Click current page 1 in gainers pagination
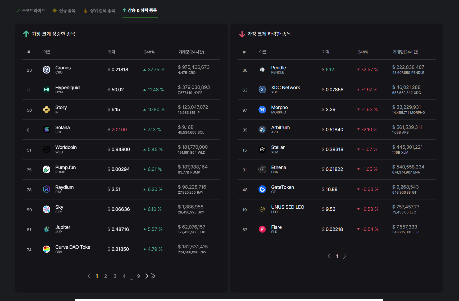 coord(97,276)
